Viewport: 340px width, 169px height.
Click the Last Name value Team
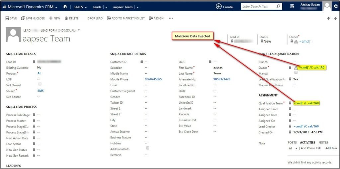point(217,73)
